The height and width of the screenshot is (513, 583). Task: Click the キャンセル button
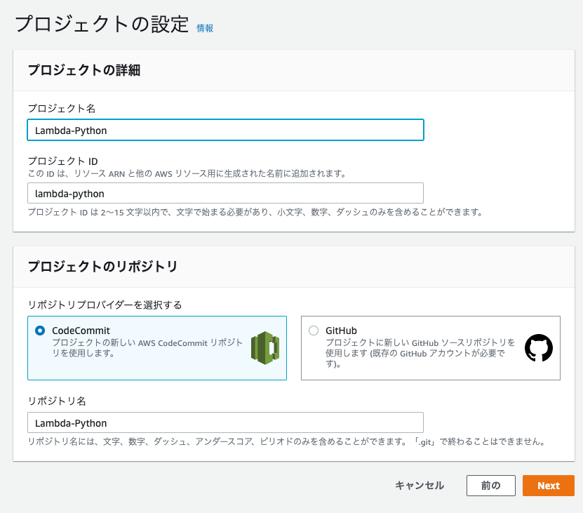pos(420,486)
